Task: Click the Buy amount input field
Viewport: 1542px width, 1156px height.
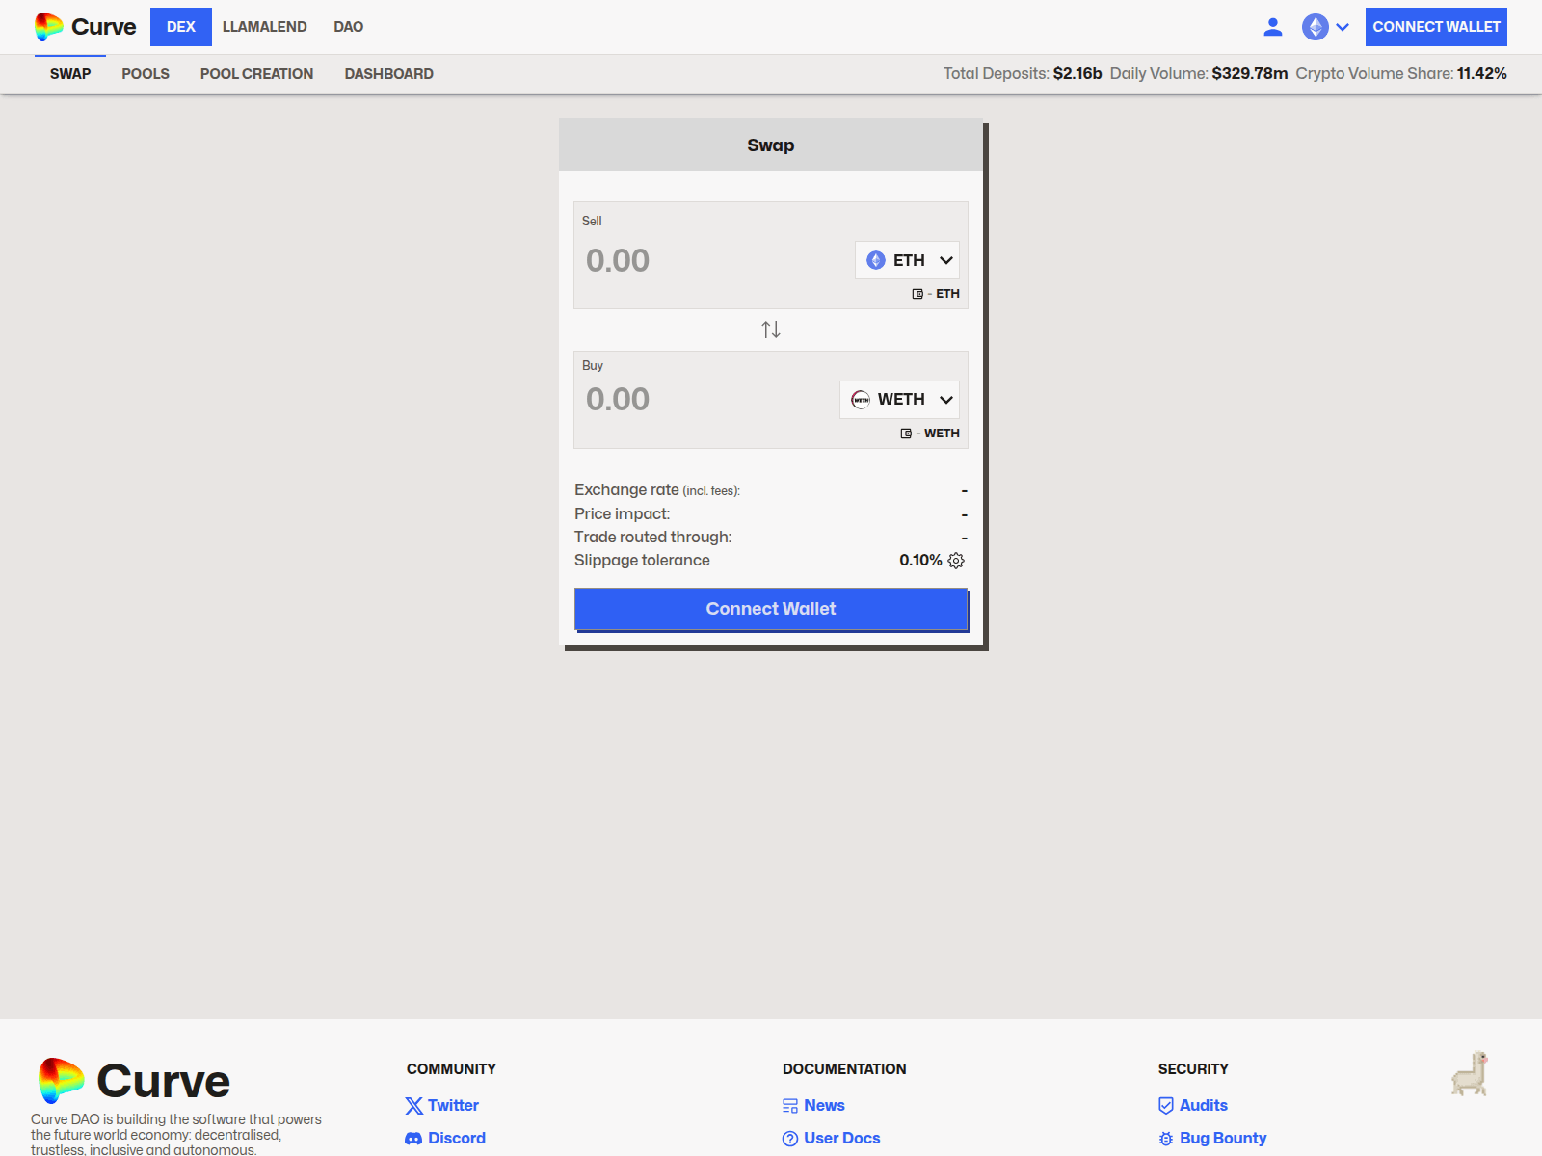Action: pos(708,399)
